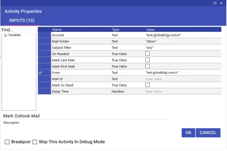Enable the Breakpoint checkbox
This screenshot has width=227, height=151.
point(7,142)
